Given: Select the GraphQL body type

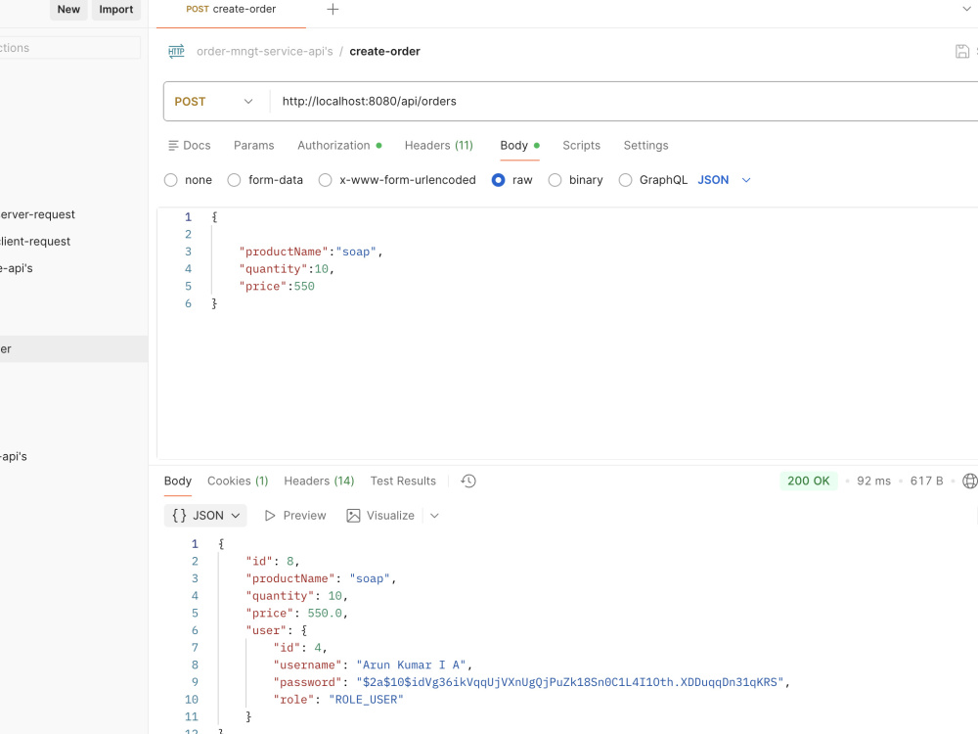Looking at the screenshot, I should (x=625, y=180).
